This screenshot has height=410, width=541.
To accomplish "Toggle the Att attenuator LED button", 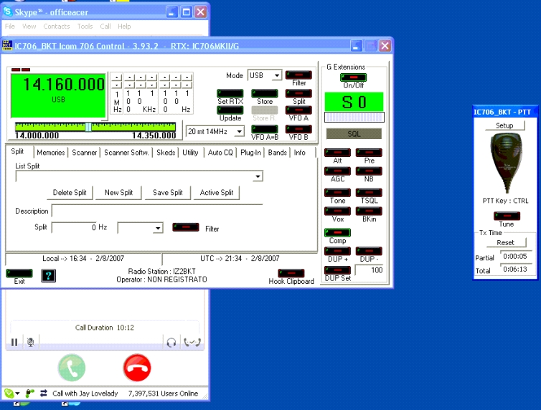I will point(337,152).
